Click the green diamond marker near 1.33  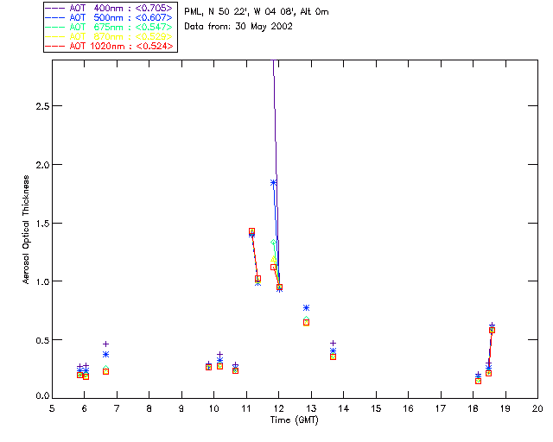pyautogui.click(x=273, y=242)
